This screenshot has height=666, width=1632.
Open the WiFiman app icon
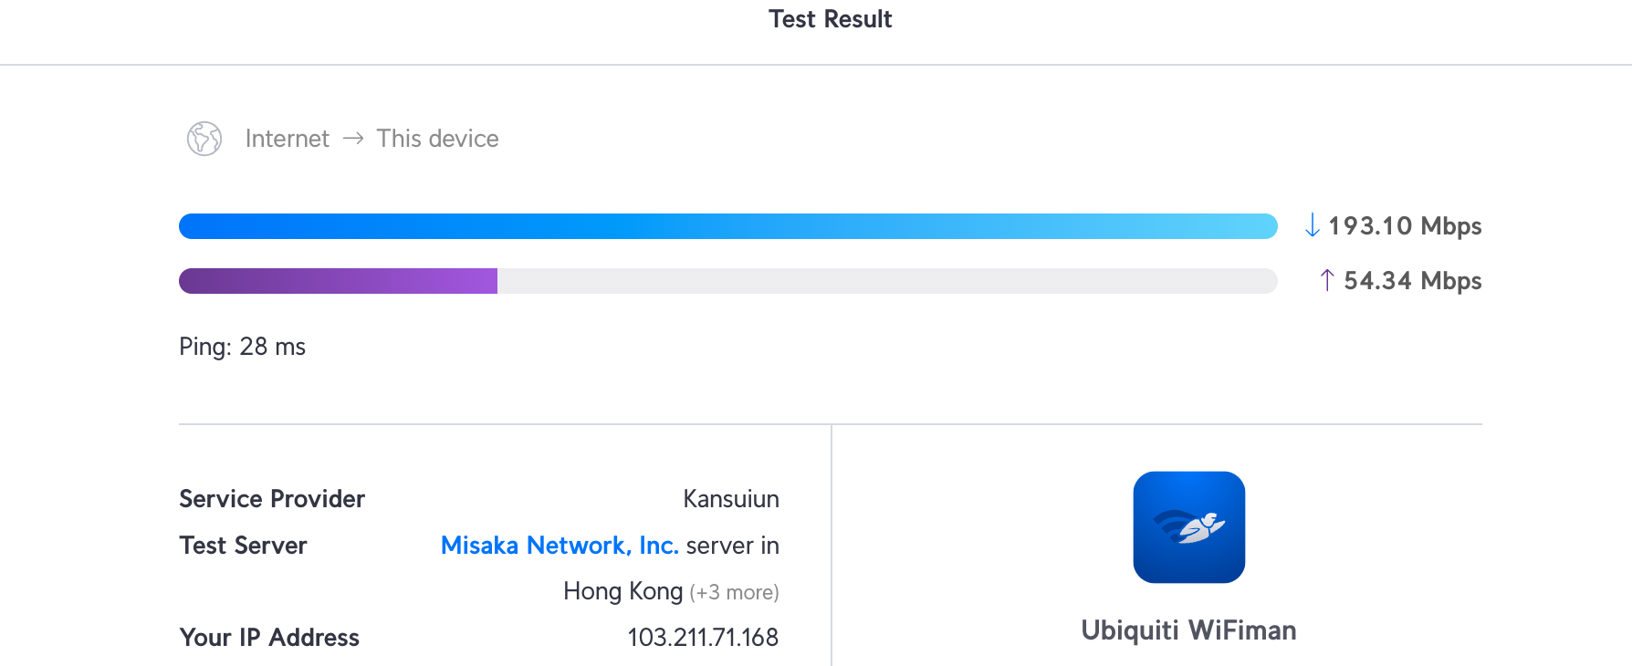[1188, 527]
